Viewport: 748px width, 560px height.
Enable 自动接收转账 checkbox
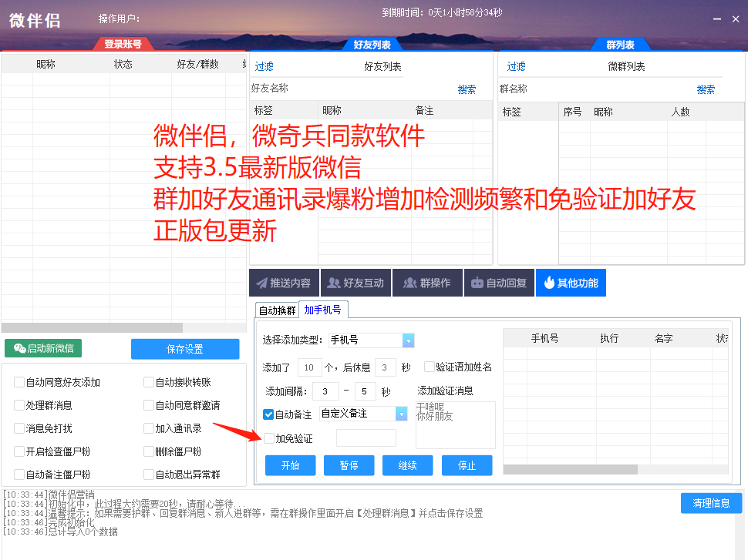[x=149, y=382]
